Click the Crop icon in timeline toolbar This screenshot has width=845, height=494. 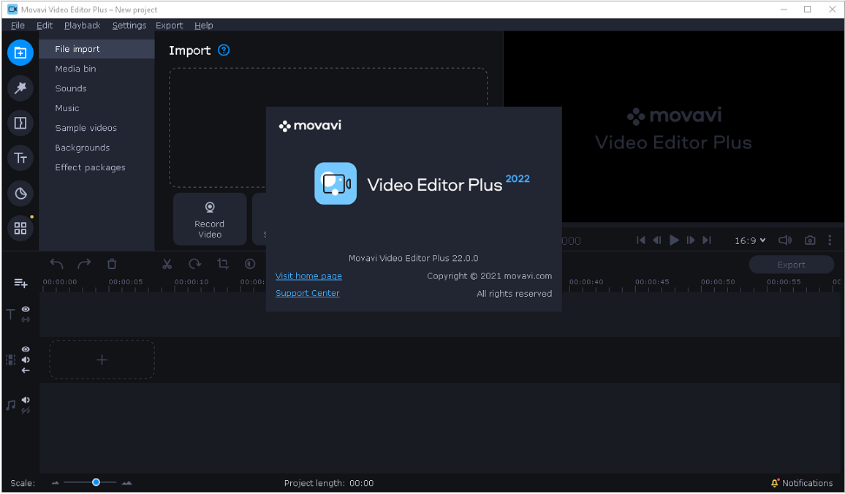(222, 264)
